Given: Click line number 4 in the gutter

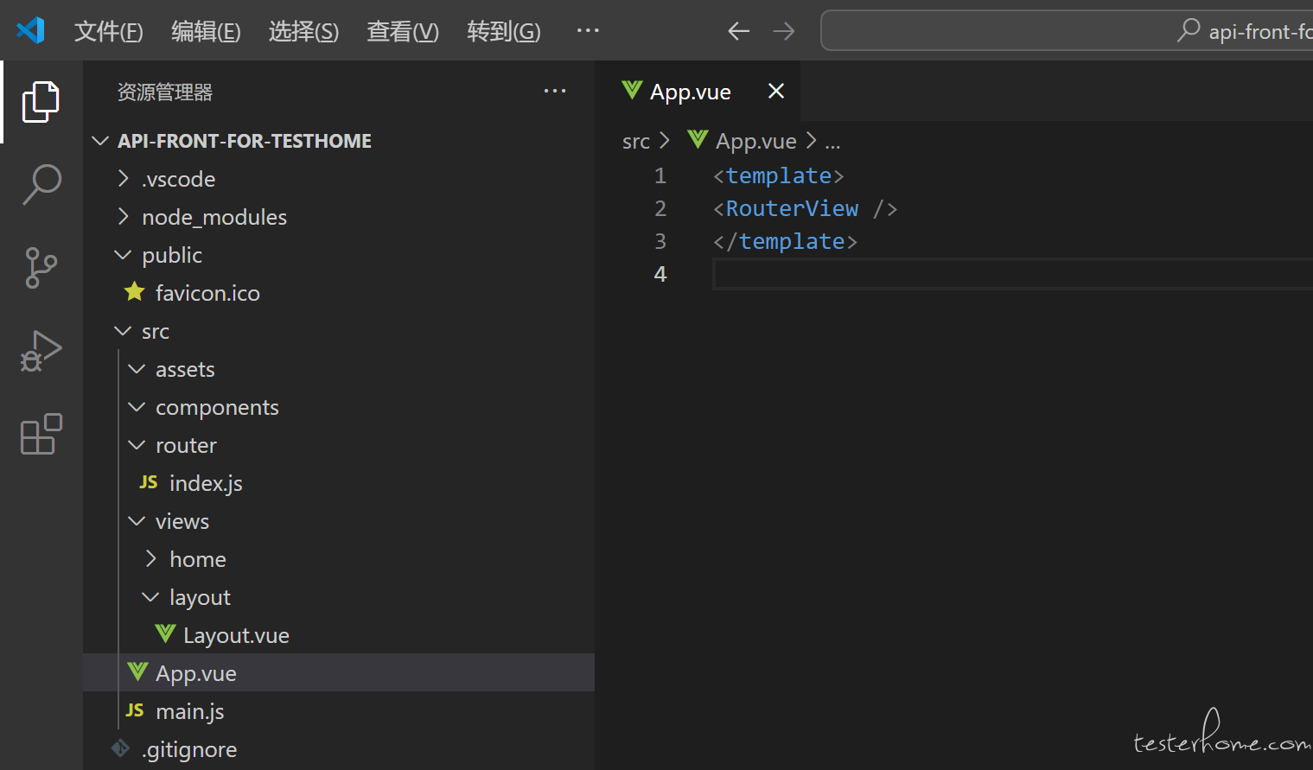Looking at the screenshot, I should 660,274.
